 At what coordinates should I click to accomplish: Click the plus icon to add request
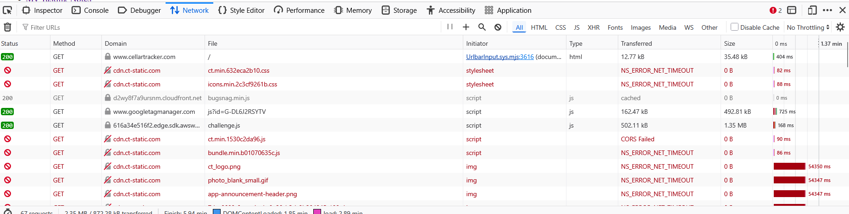pyautogui.click(x=466, y=27)
